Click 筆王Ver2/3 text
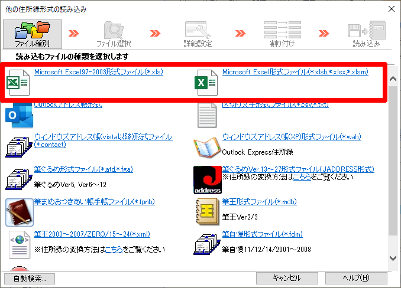The image size is (401, 288). [240, 217]
